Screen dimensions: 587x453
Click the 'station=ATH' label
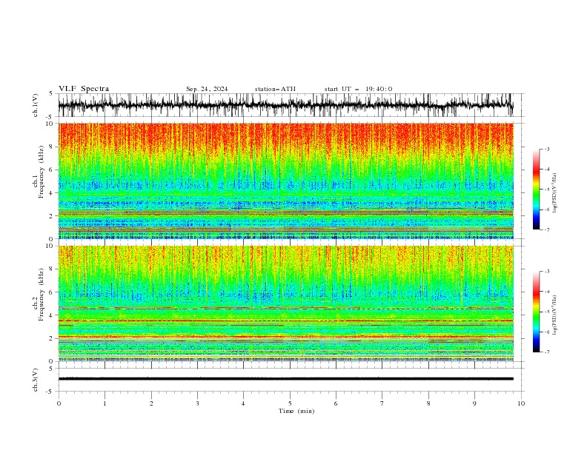coord(275,89)
